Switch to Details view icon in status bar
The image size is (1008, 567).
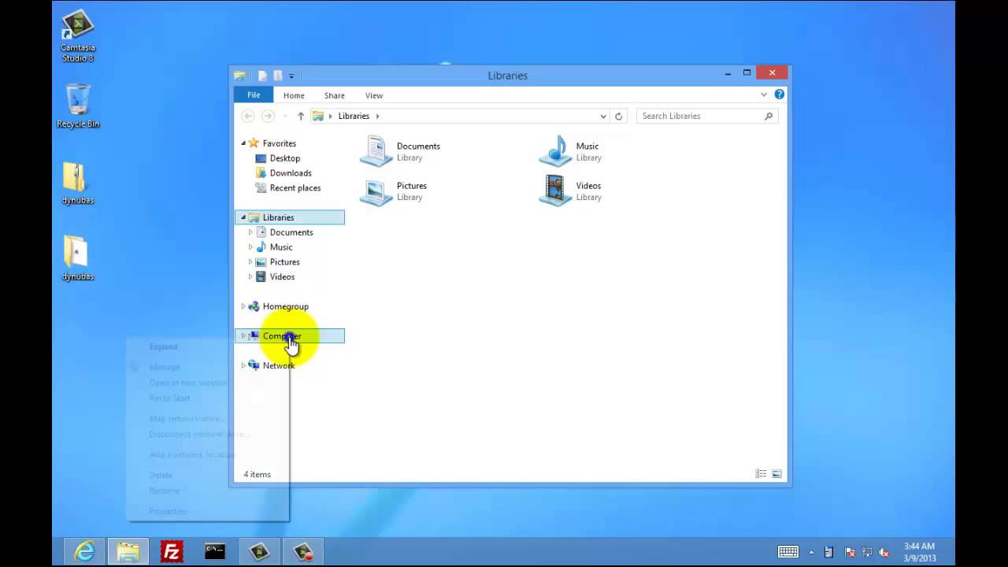(x=761, y=474)
